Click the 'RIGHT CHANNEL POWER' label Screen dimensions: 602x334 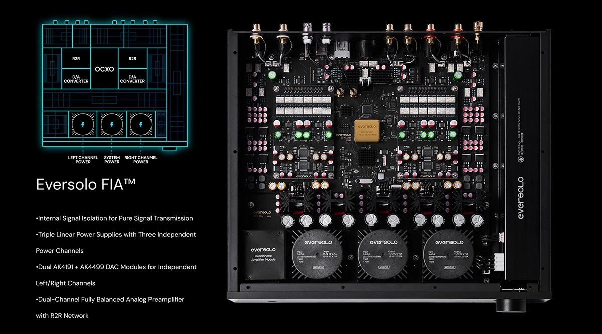tap(141, 160)
